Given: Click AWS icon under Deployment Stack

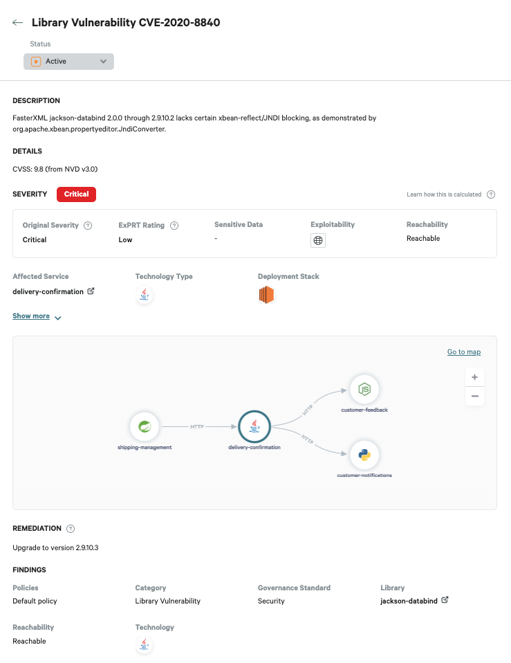Looking at the screenshot, I should [x=266, y=295].
